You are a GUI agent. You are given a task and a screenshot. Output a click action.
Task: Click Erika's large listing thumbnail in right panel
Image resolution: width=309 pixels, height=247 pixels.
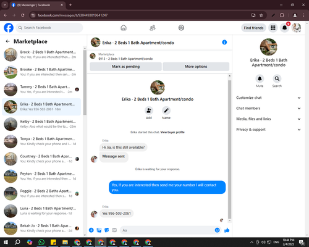(268, 47)
